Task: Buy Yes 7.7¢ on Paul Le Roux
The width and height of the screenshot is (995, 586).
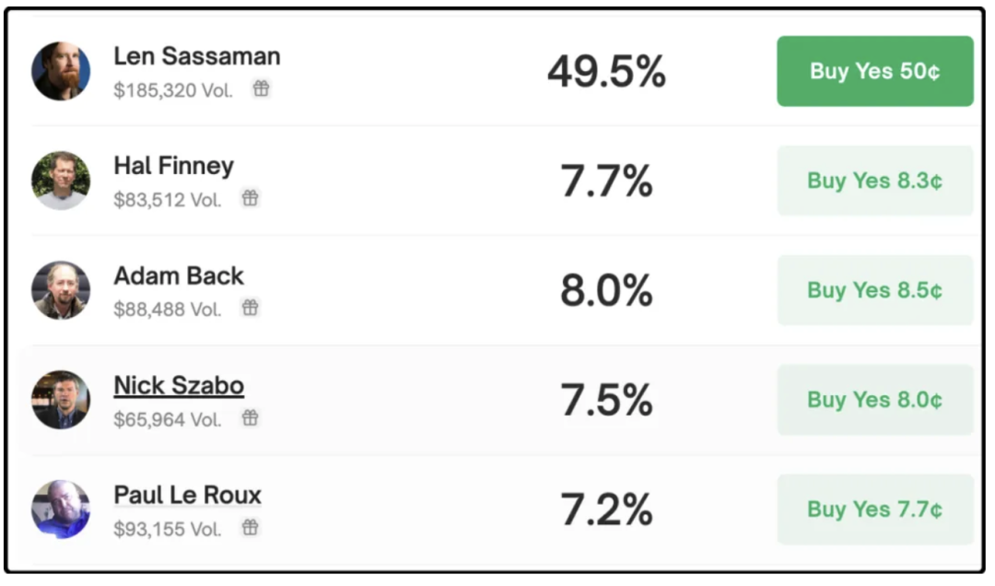Action: tap(875, 510)
